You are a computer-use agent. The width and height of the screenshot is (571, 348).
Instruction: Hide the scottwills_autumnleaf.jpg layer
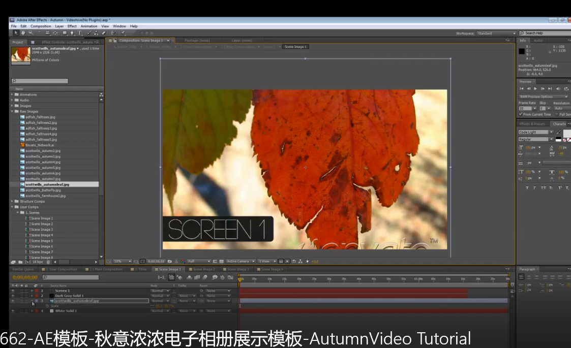tap(13, 301)
